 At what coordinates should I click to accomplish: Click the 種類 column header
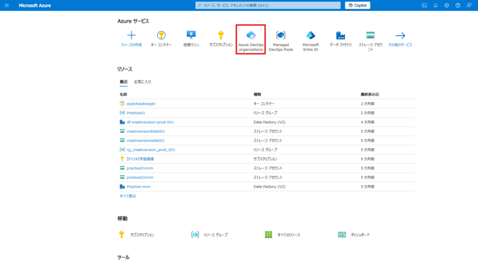click(258, 94)
